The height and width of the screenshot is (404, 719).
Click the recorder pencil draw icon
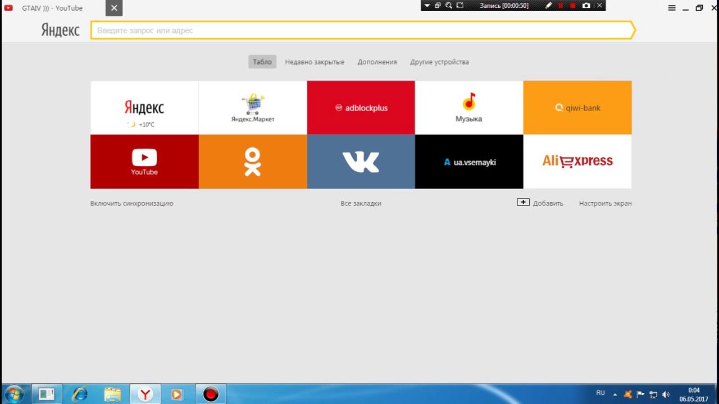549,6
